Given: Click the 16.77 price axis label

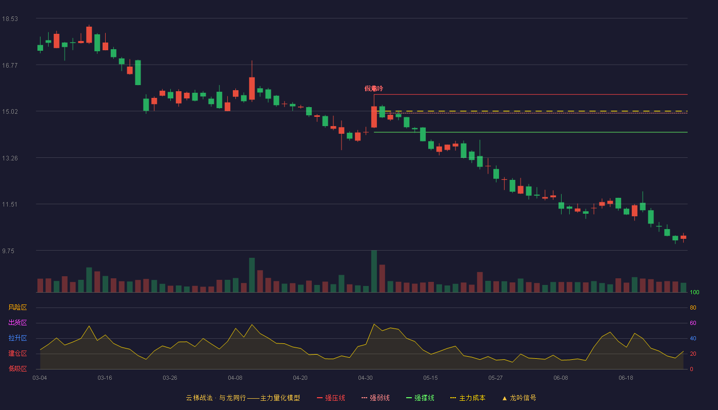Looking at the screenshot, I should tap(10, 65).
